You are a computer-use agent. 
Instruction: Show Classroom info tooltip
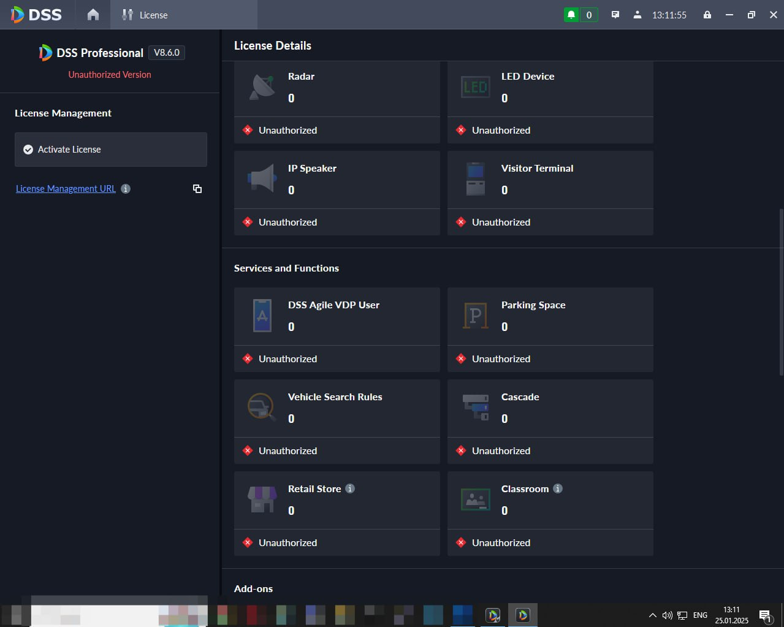click(x=558, y=488)
